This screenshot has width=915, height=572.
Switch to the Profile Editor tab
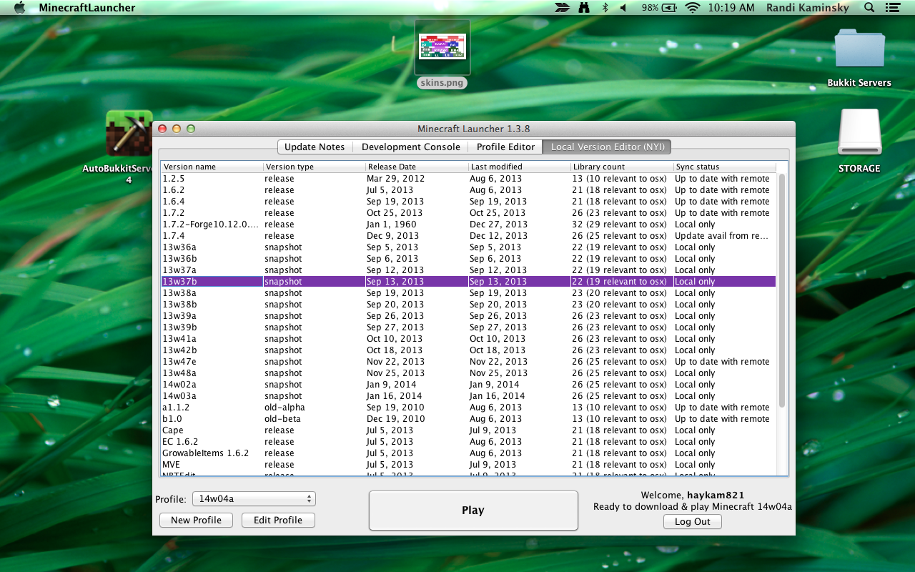(505, 147)
